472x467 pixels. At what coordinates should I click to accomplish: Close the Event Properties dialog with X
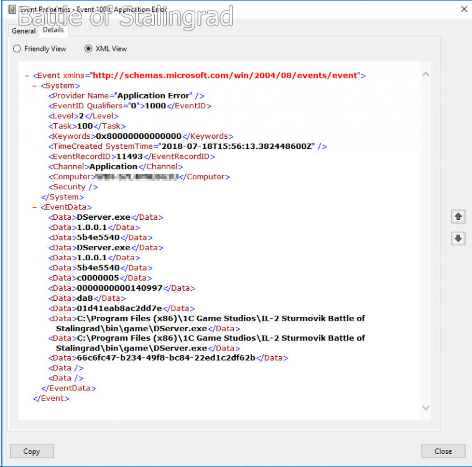pyautogui.click(x=464, y=9)
